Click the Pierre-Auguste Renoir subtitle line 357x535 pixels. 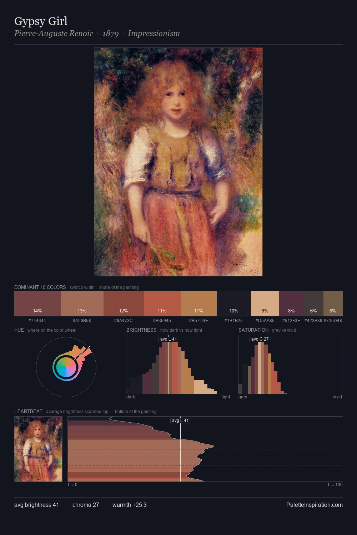97,34
